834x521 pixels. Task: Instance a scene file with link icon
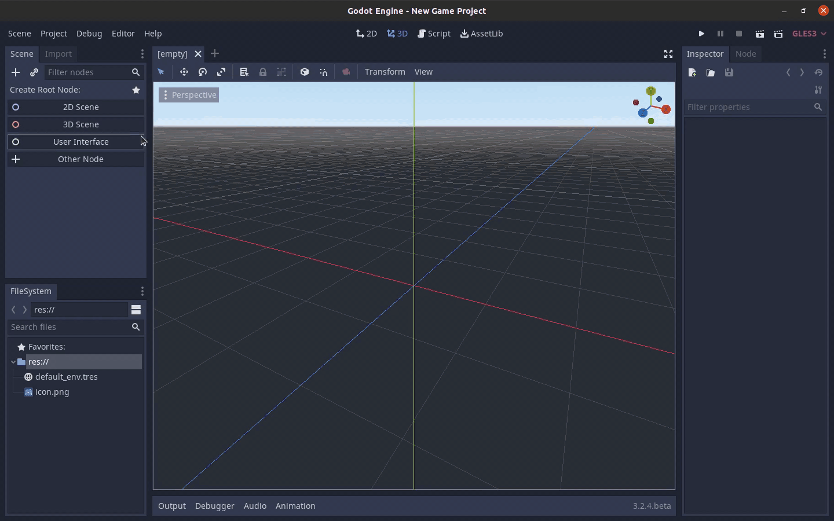point(34,72)
